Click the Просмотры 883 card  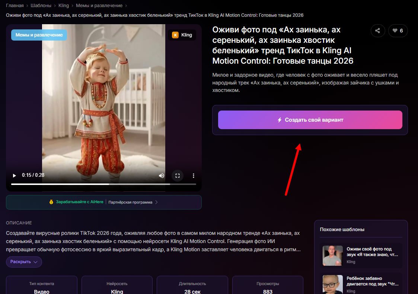click(x=268, y=285)
